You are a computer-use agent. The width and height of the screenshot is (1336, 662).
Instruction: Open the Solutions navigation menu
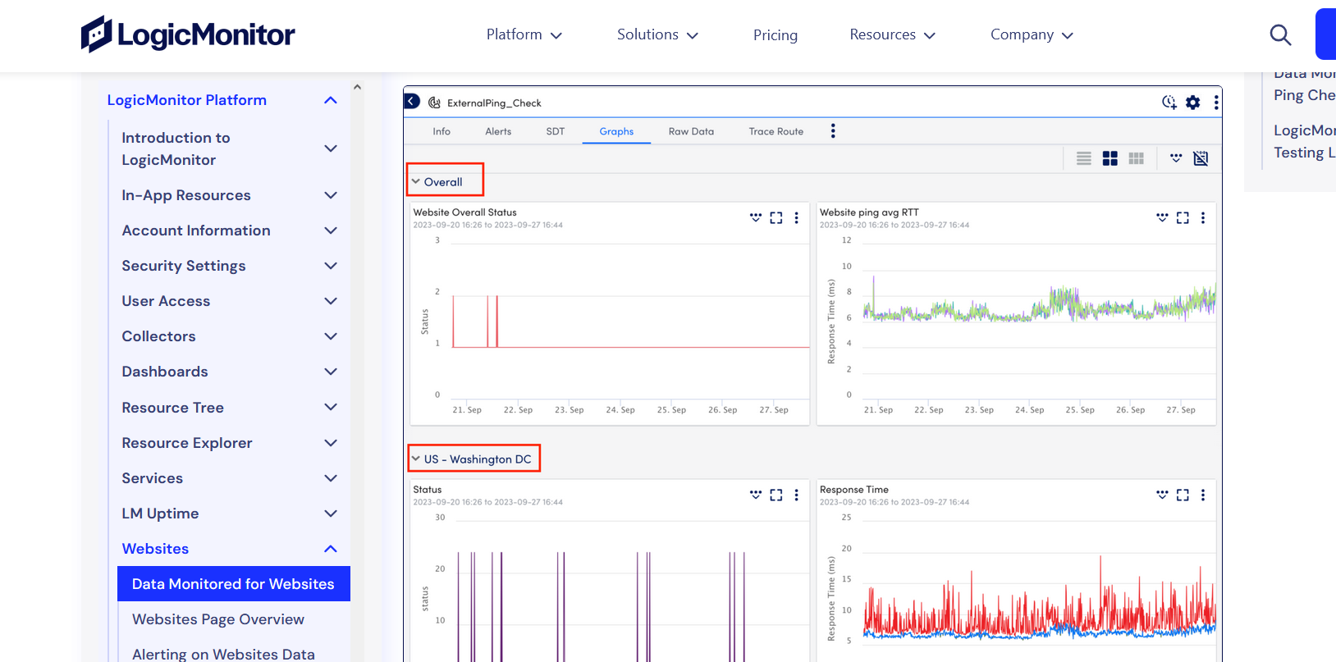(x=657, y=34)
